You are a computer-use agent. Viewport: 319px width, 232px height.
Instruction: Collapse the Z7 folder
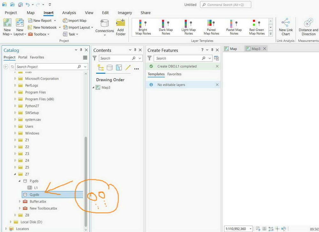tap(15, 174)
